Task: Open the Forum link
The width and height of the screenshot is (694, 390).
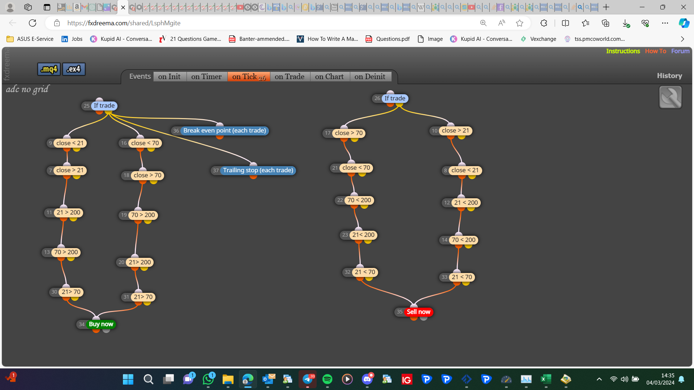Action: pyautogui.click(x=680, y=51)
